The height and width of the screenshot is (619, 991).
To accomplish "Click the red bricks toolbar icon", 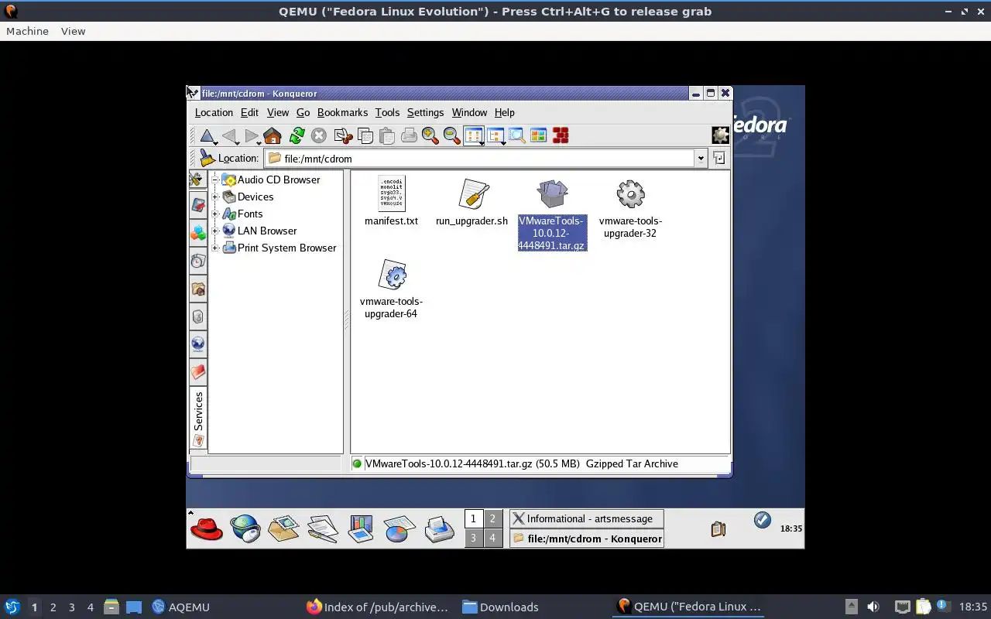I will [561, 136].
